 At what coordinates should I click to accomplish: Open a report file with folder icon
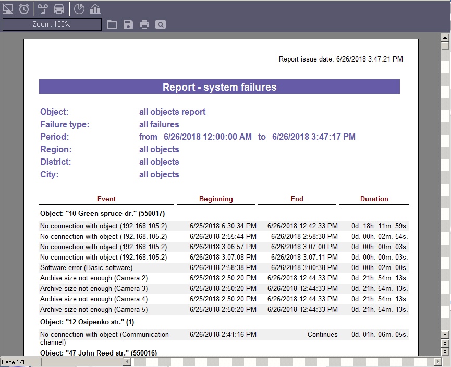pos(112,25)
